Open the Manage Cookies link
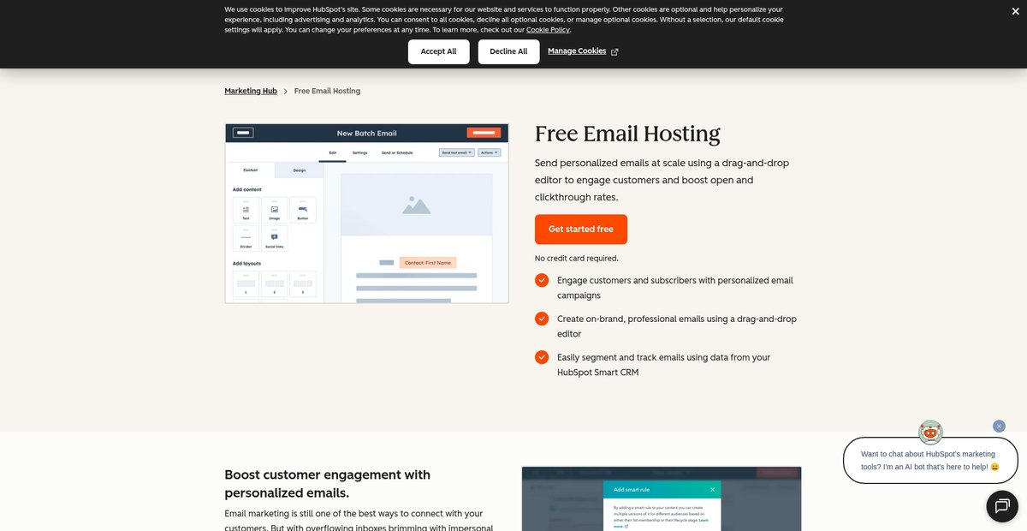This screenshot has height=531, width=1027. (583, 51)
